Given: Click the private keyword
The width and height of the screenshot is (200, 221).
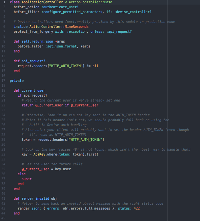Looking at the screenshot, I should [17, 81].
